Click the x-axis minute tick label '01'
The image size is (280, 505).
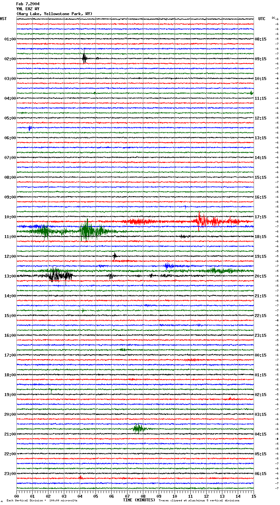click(32, 496)
